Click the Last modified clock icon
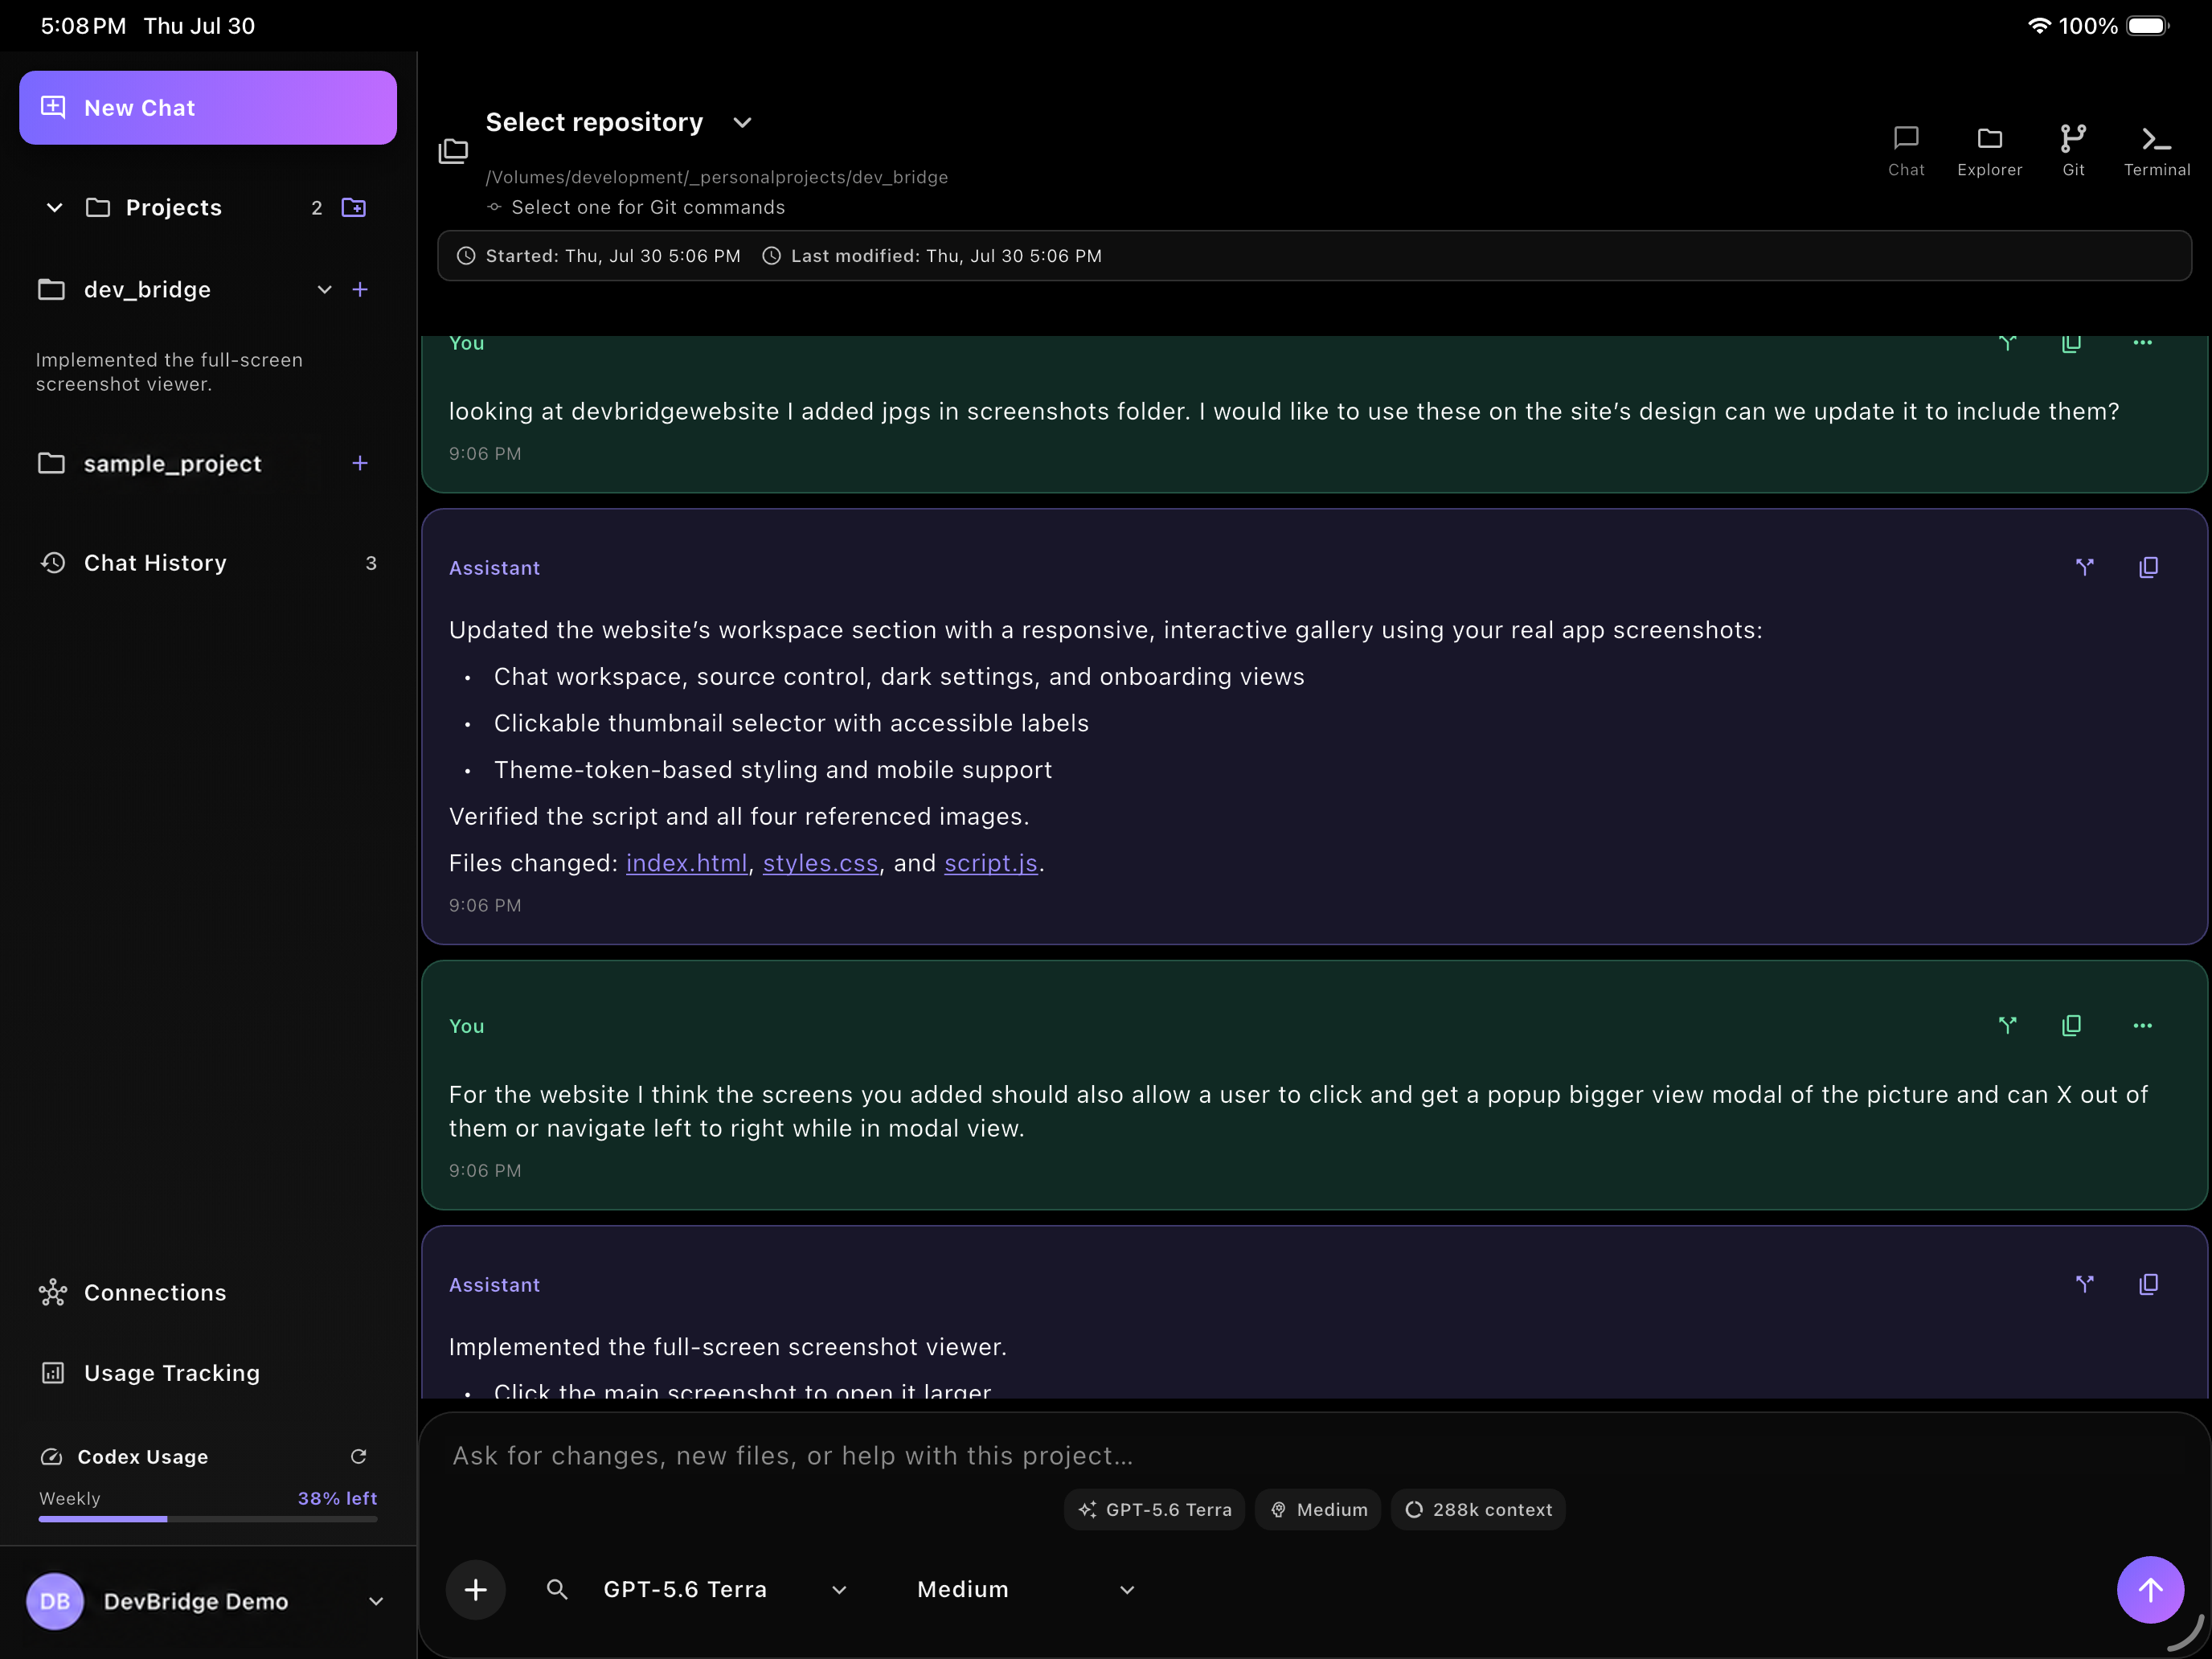2212x1659 pixels. pos(771,256)
